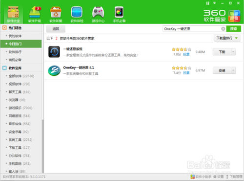Select 装机必备 in sidebar
This screenshot has height=181, width=244.
tap(21, 60)
